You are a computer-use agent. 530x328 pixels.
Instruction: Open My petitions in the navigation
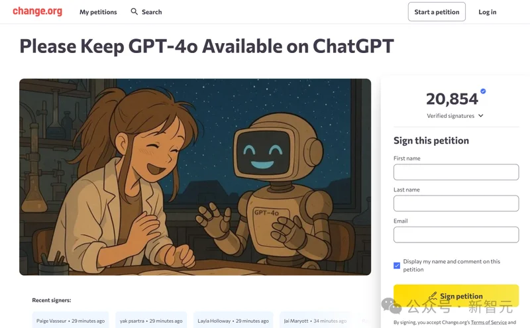click(98, 12)
